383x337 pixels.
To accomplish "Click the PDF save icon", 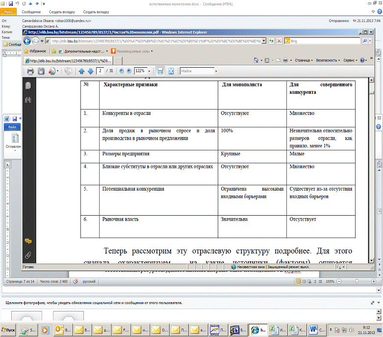I will click(41, 71).
